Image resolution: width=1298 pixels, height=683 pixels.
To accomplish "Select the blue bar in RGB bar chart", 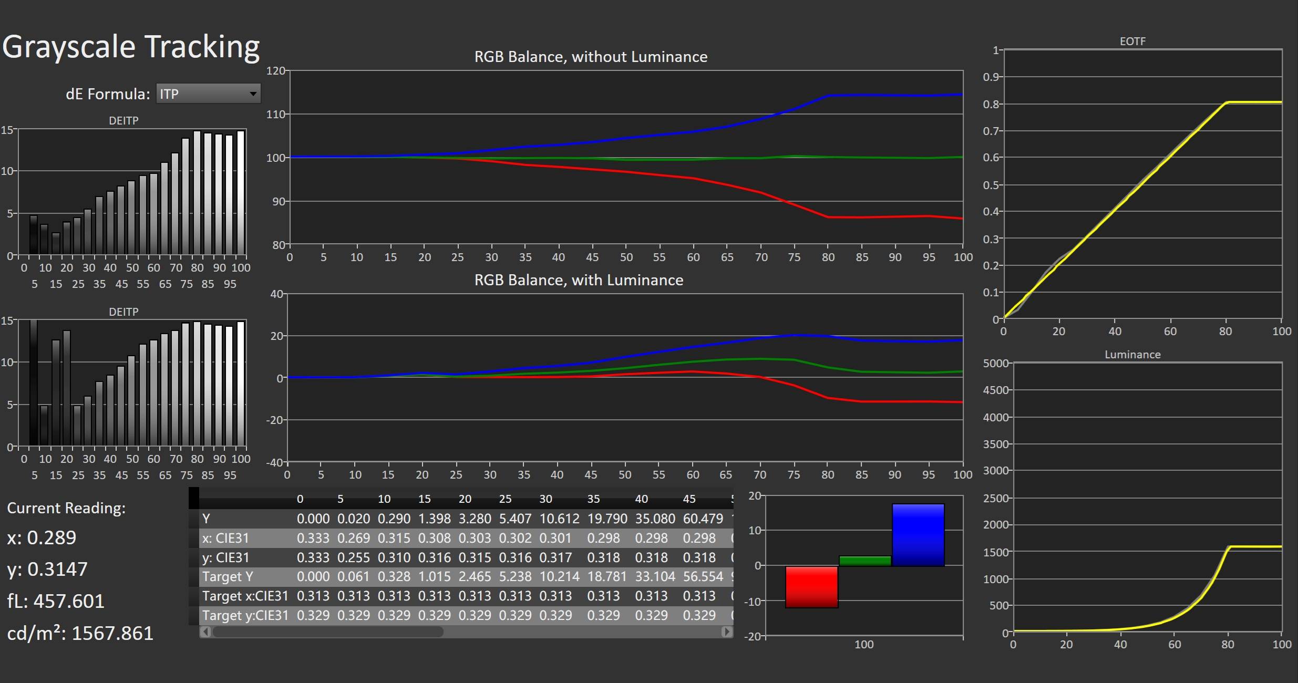I will [918, 535].
